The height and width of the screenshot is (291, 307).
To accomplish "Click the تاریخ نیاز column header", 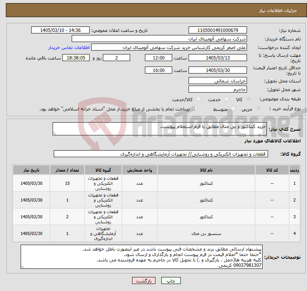I will [31, 170].
